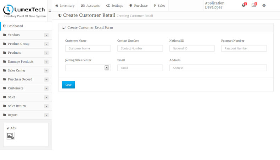
Task: Click into the Address text field
Action: coord(218,68)
